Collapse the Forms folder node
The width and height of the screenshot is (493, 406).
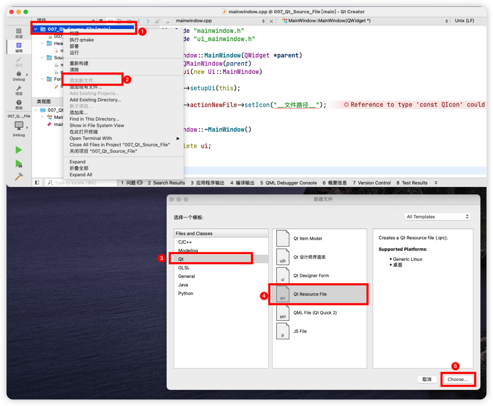(42, 79)
